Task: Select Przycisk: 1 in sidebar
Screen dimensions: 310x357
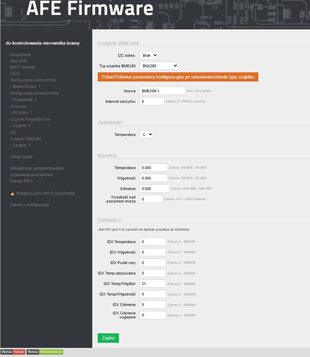Action: point(22,112)
